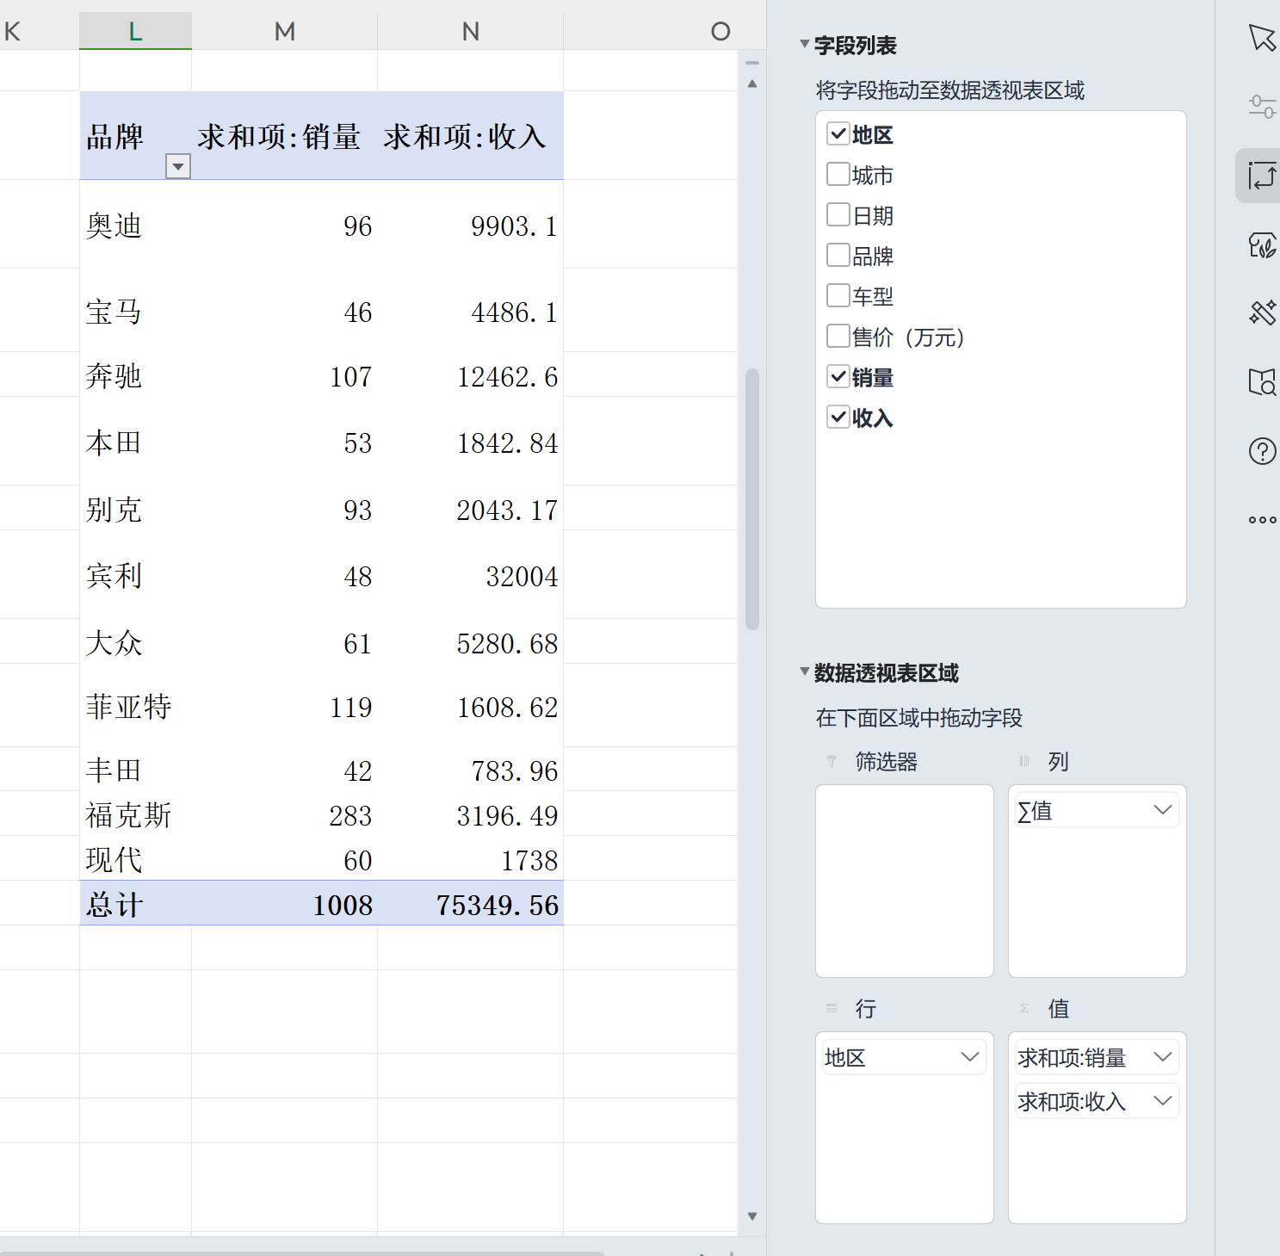The image size is (1280, 1256).
Task: Open the settings sliders icon in sidebar
Action: tap(1262, 107)
